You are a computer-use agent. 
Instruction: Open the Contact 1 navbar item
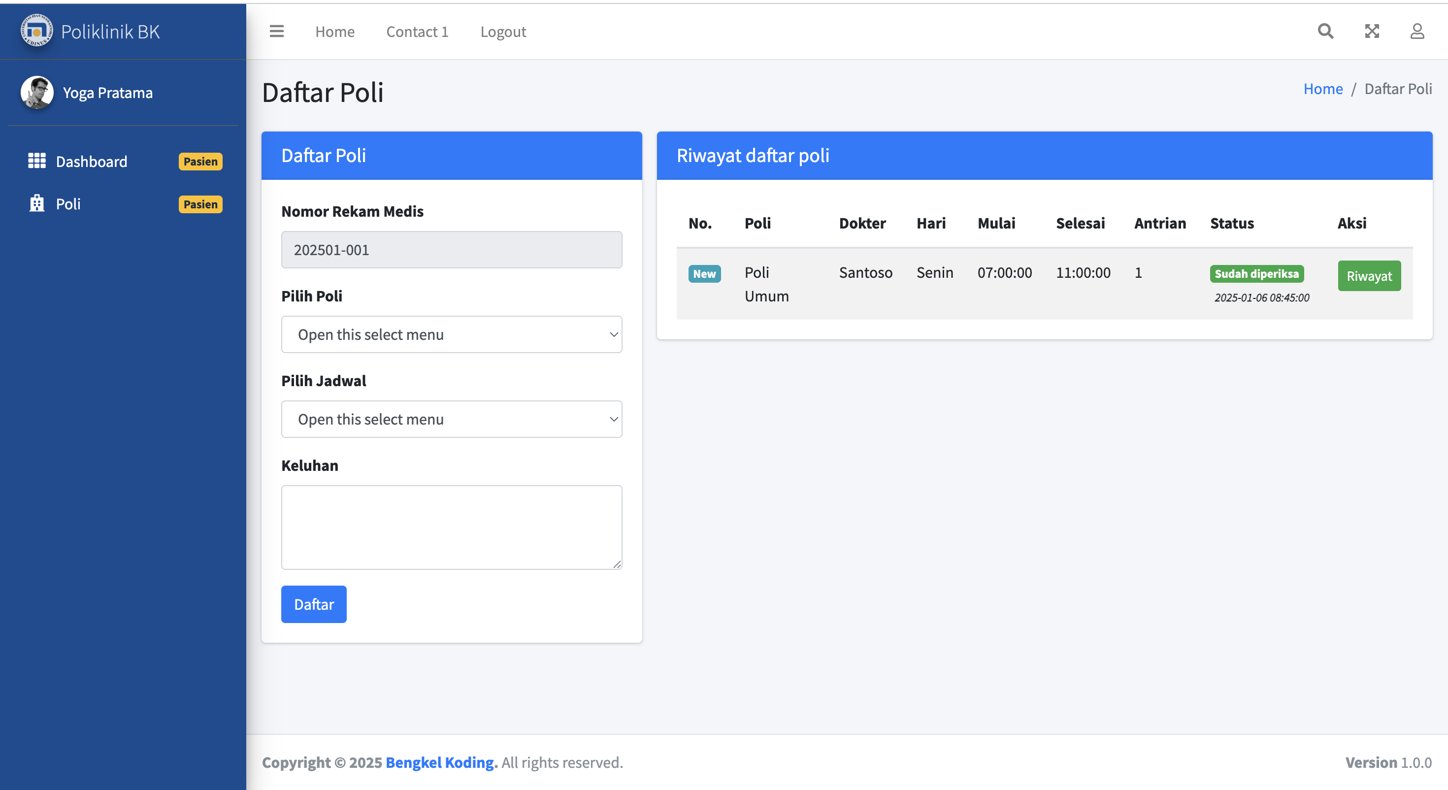[x=417, y=32]
